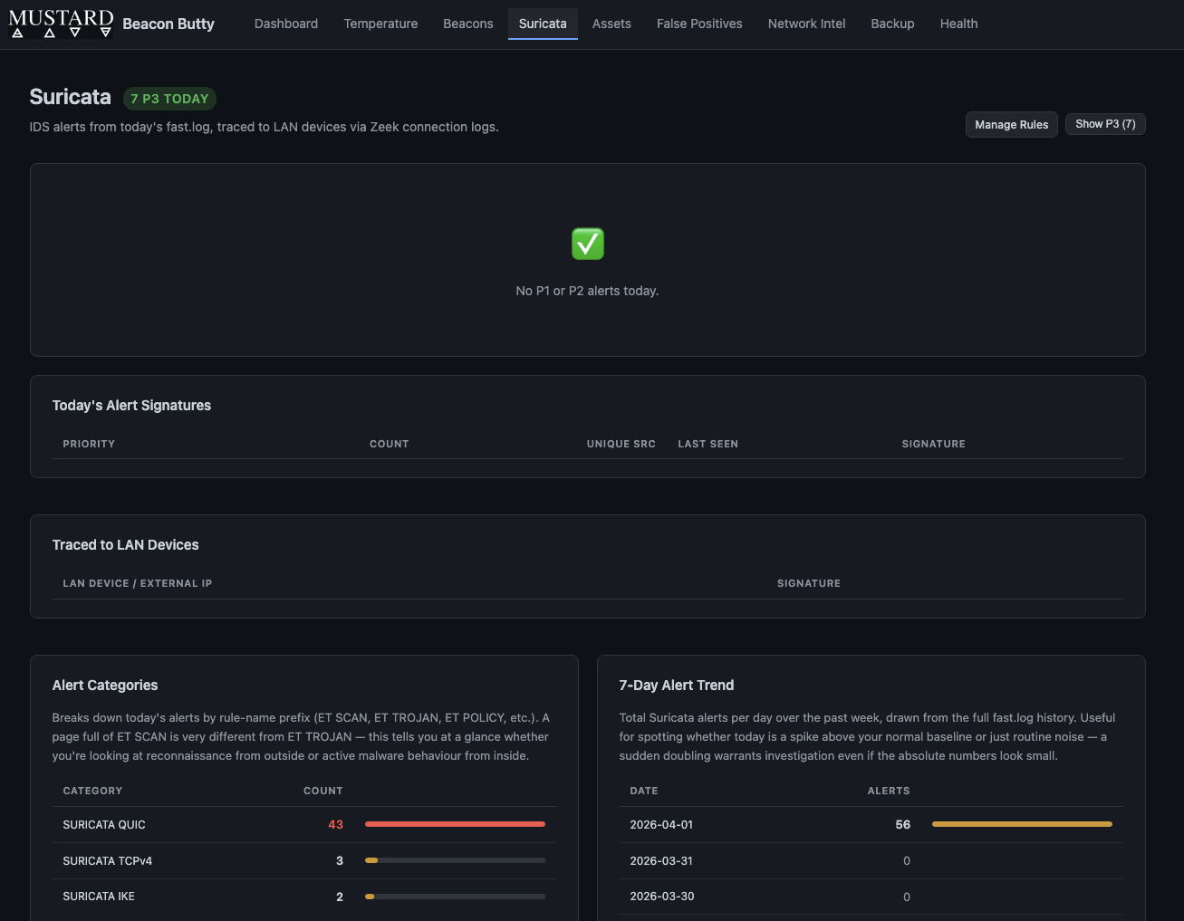Switch to the Temperature section

380,24
